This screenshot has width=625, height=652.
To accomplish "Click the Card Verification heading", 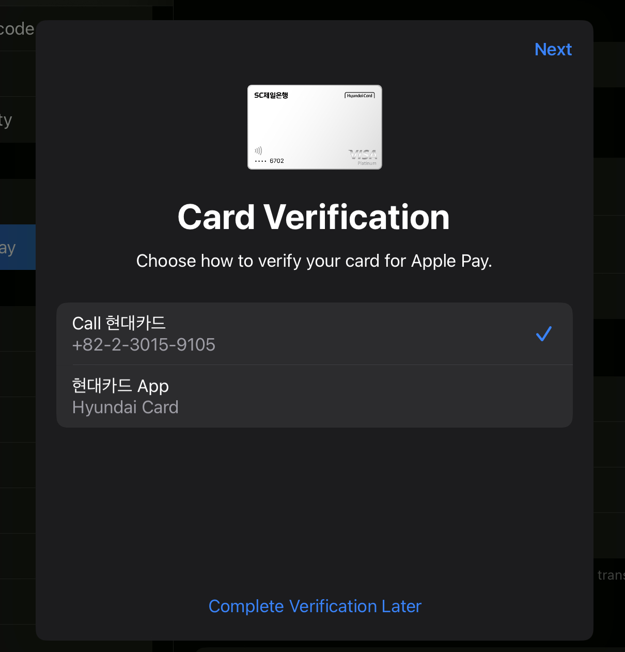I will tap(314, 217).
